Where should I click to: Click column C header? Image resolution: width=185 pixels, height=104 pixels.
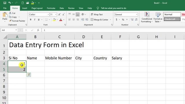click(x=60, y=37)
